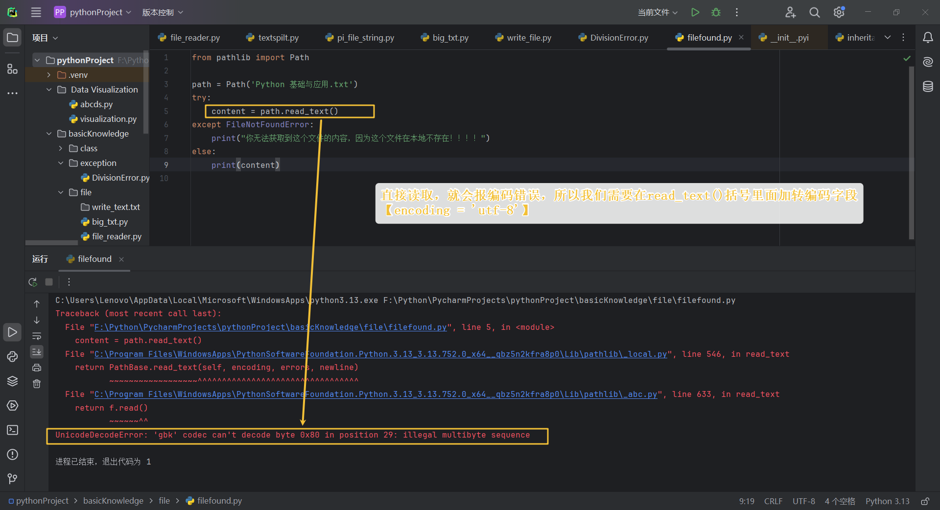Open the Services tool window

click(x=12, y=405)
